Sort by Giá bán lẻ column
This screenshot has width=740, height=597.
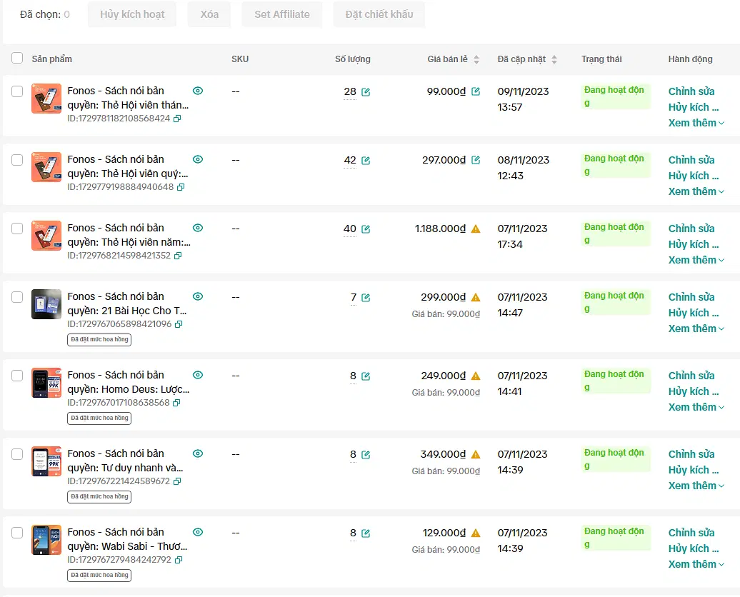(x=476, y=59)
